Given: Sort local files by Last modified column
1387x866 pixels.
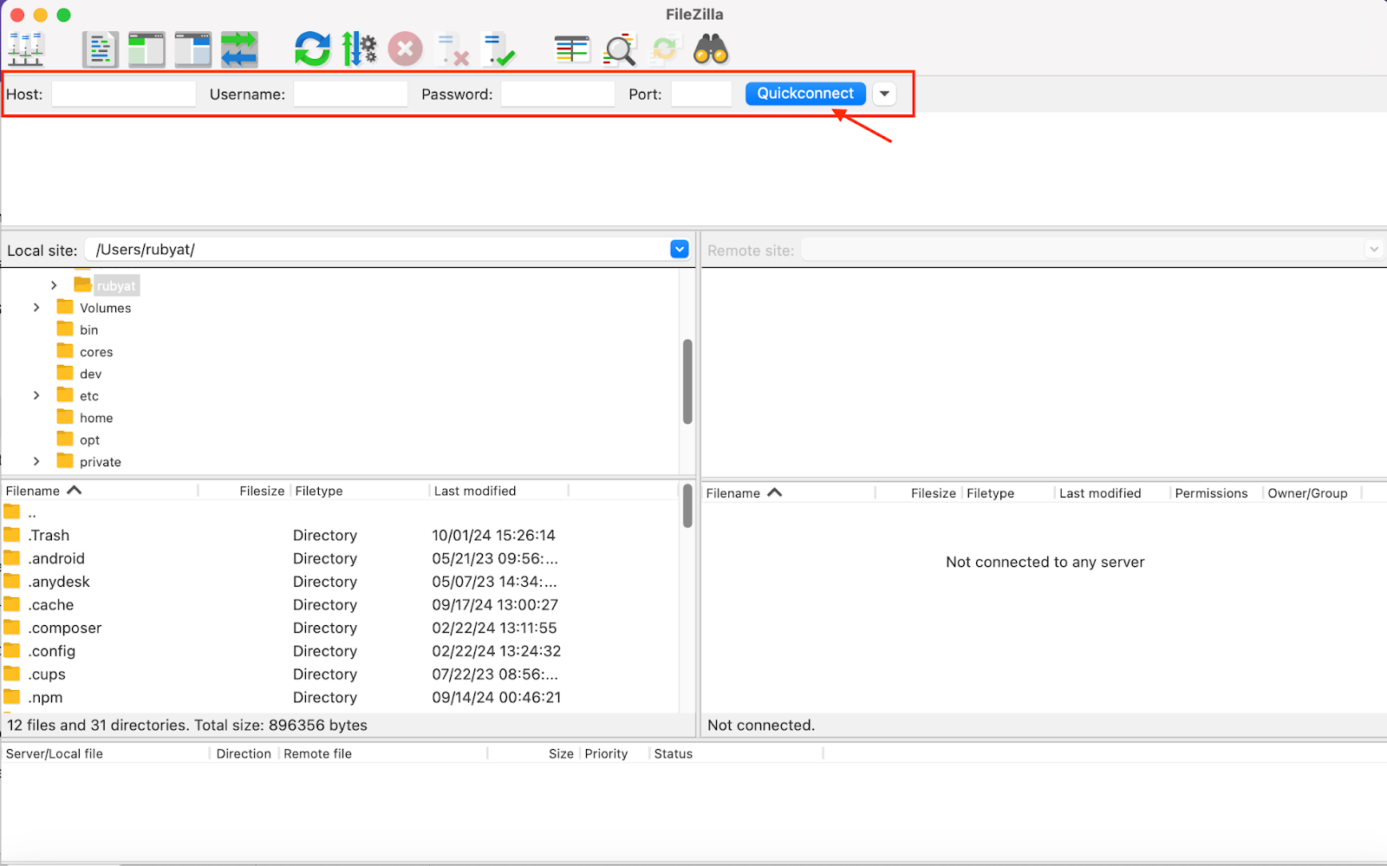Looking at the screenshot, I should click(x=498, y=491).
